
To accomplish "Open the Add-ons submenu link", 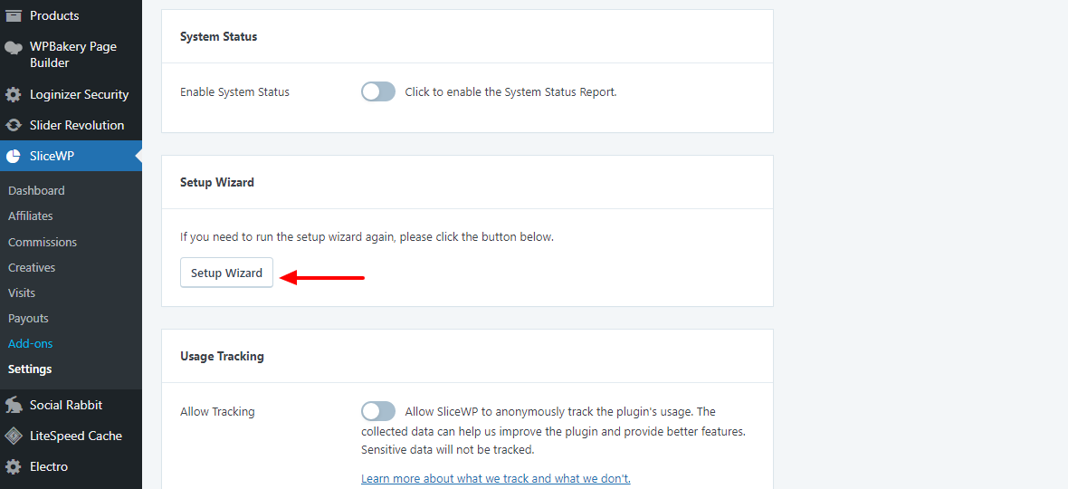I will click(31, 343).
